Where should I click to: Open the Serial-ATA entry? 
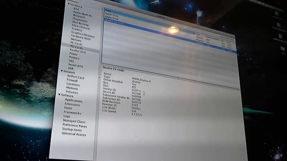pos(76,65)
